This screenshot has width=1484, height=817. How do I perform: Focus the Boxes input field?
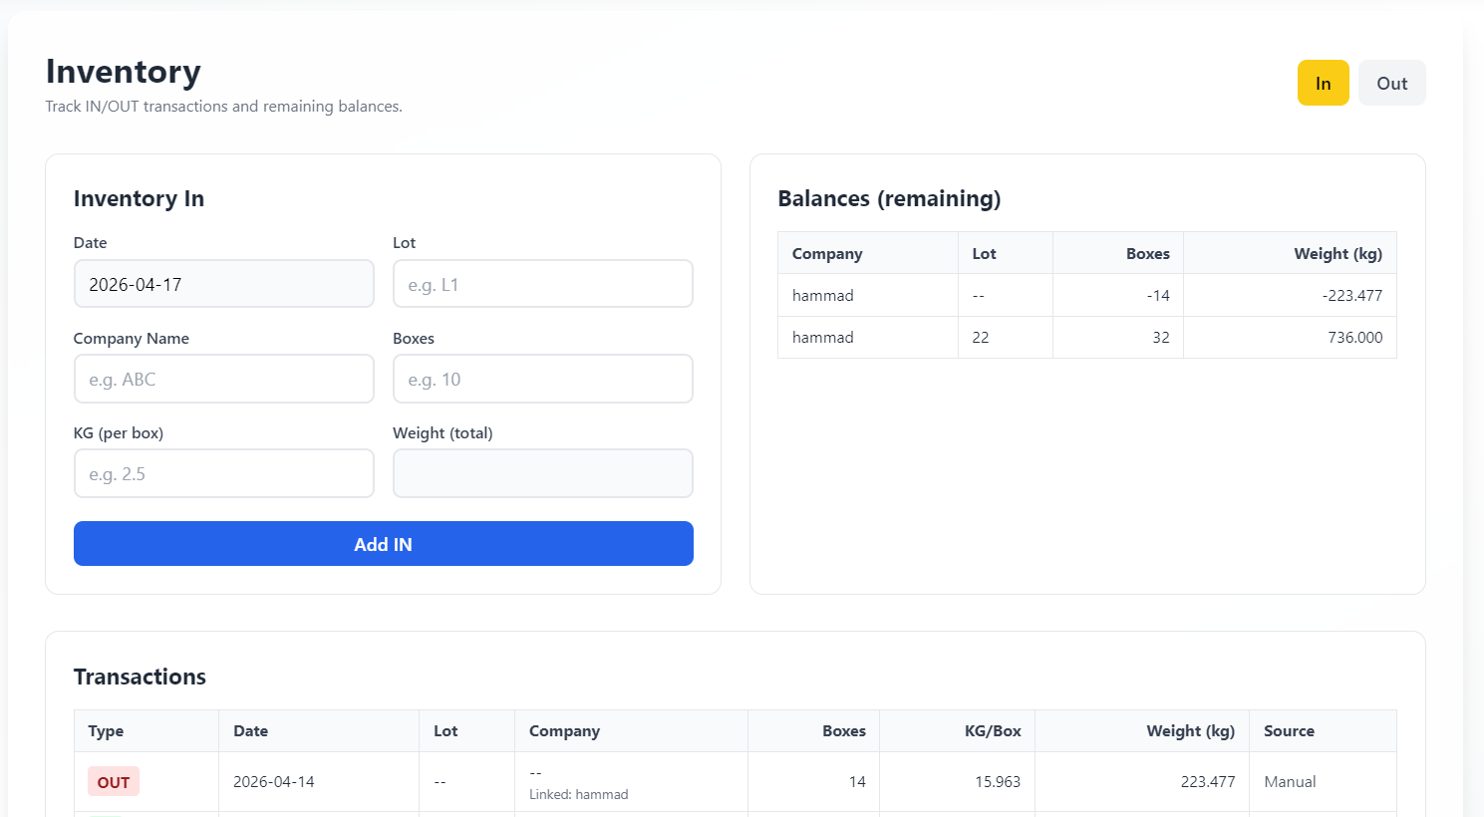[x=543, y=379]
